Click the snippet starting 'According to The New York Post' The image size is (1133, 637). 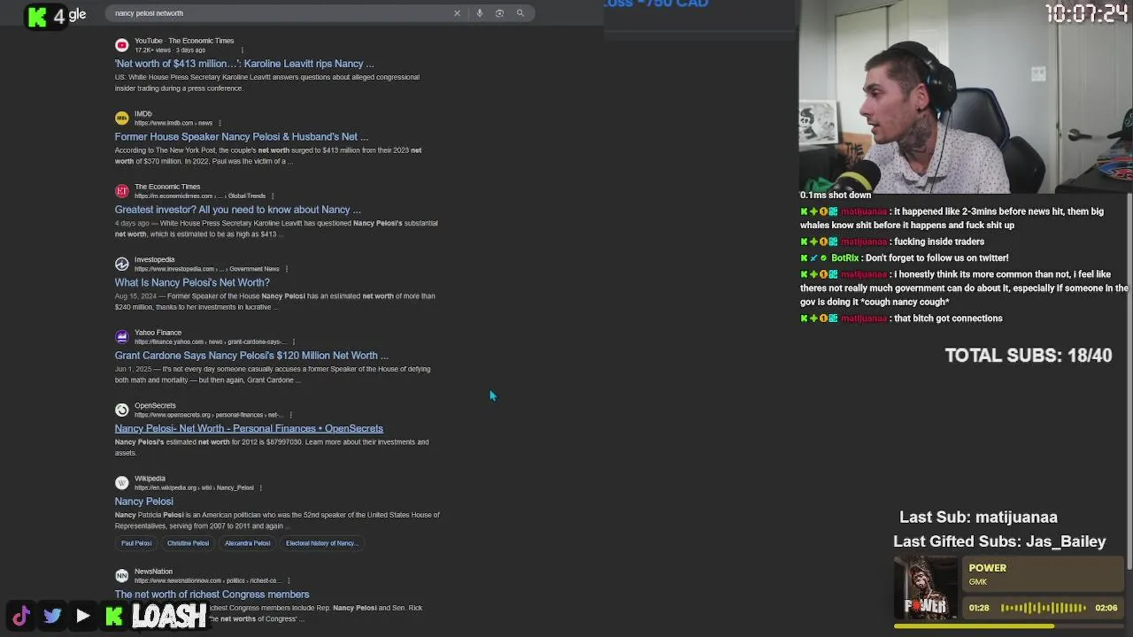coord(268,156)
